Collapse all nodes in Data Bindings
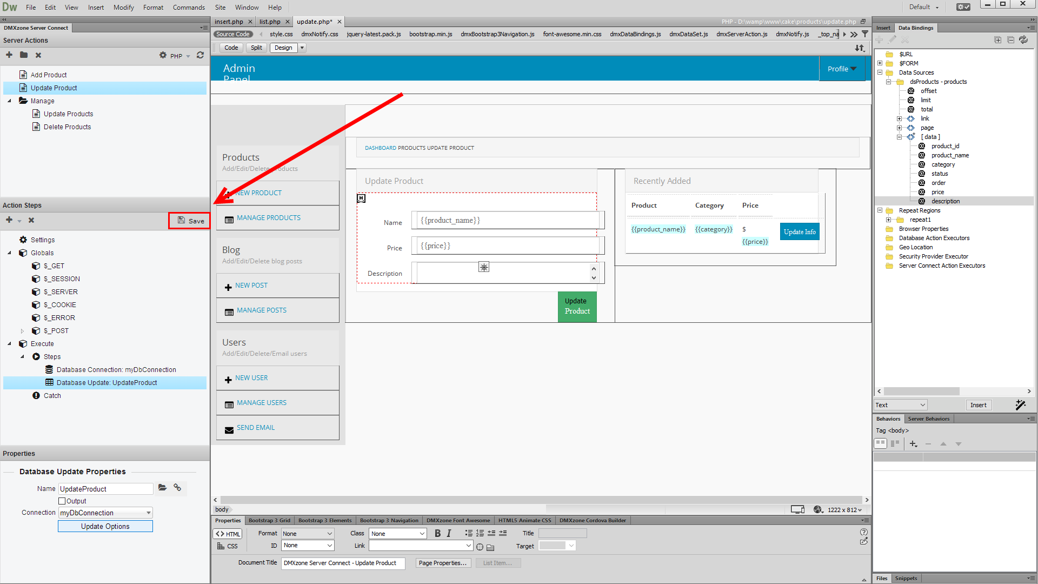The width and height of the screenshot is (1038, 584). (x=1011, y=40)
